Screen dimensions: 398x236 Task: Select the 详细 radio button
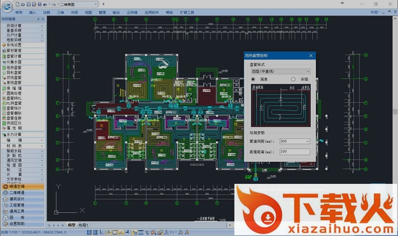293,79
